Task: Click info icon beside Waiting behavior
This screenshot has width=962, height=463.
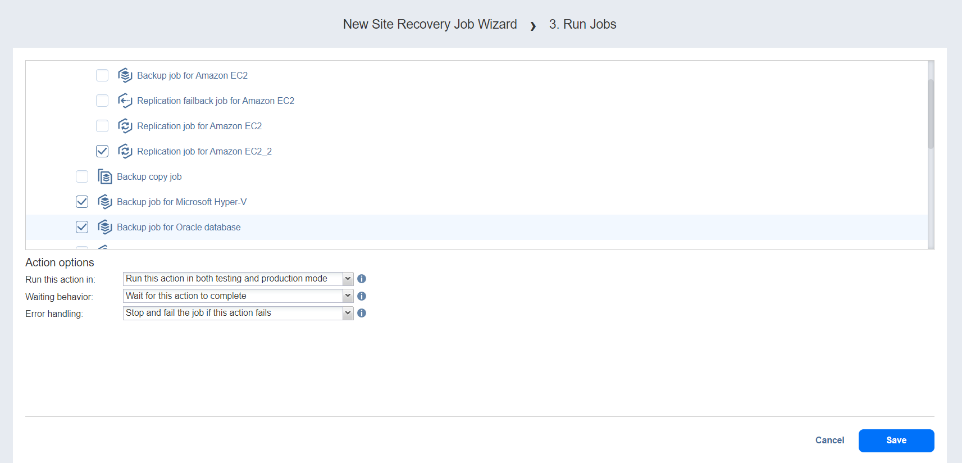Action: click(x=362, y=296)
